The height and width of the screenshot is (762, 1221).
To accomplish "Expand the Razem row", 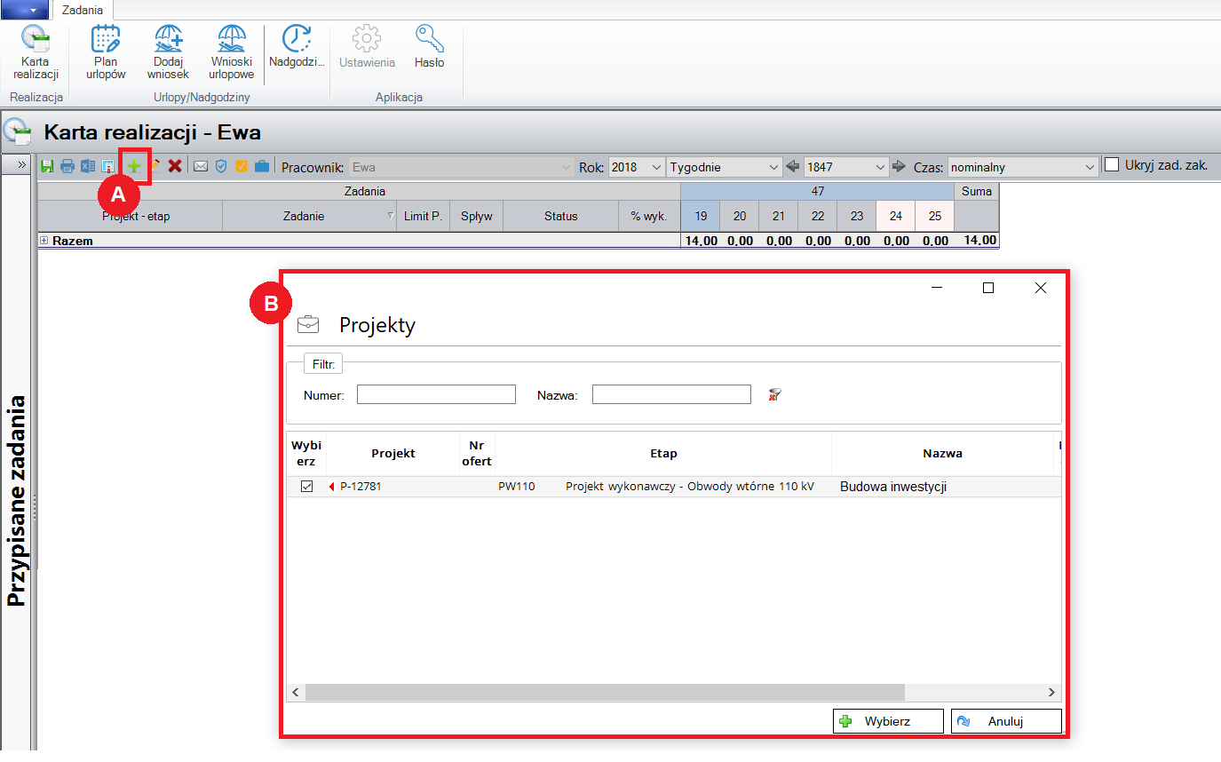I will pyautogui.click(x=44, y=241).
